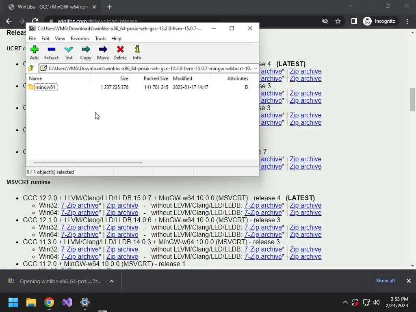Image resolution: width=416 pixels, height=312 pixels.
Task: Close the WinLibs browser tab
Action: coord(94,7)
